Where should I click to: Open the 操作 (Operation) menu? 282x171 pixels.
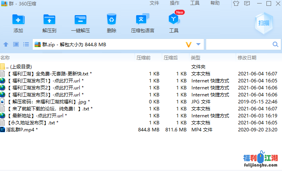pyautogui.click(x=175, y=3)
